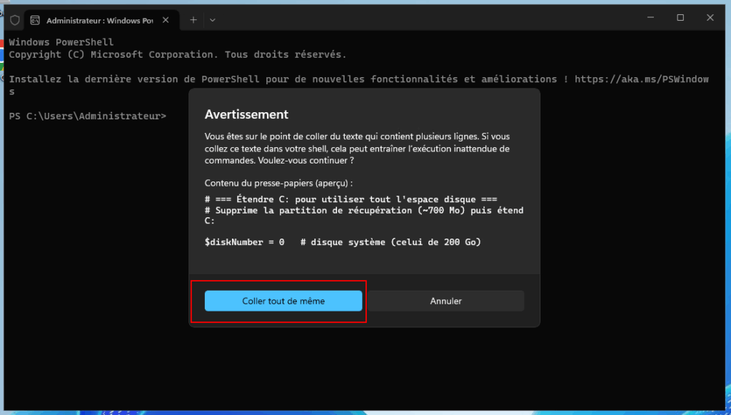Click the Windows PowerShell header text

(x=61, y=41)
